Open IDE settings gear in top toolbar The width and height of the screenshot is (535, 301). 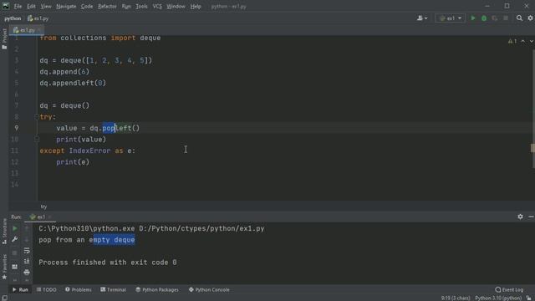531,18
